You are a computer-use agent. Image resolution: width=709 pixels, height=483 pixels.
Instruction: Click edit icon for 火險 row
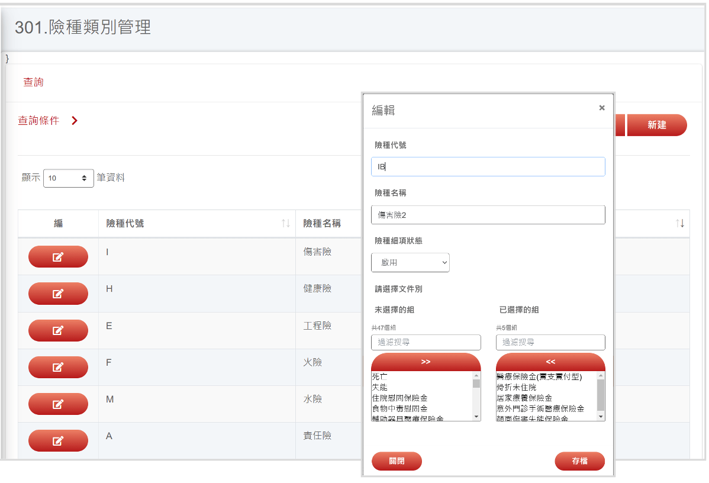58,367
